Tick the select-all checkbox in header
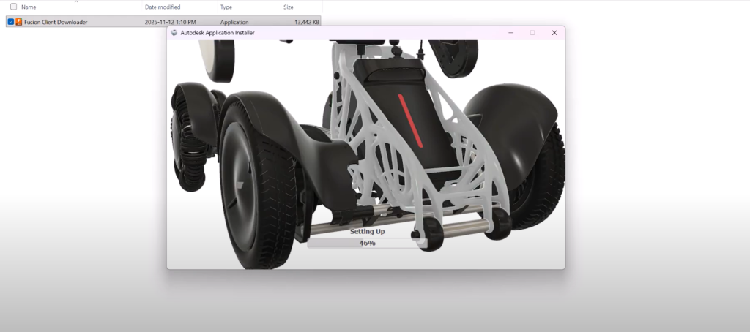Viewport: 750px width, 332px height. pos(13,7)
